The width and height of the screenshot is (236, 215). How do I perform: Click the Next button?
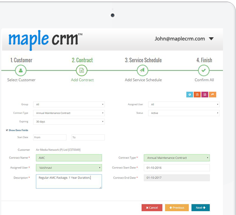(x=200, y=208)
